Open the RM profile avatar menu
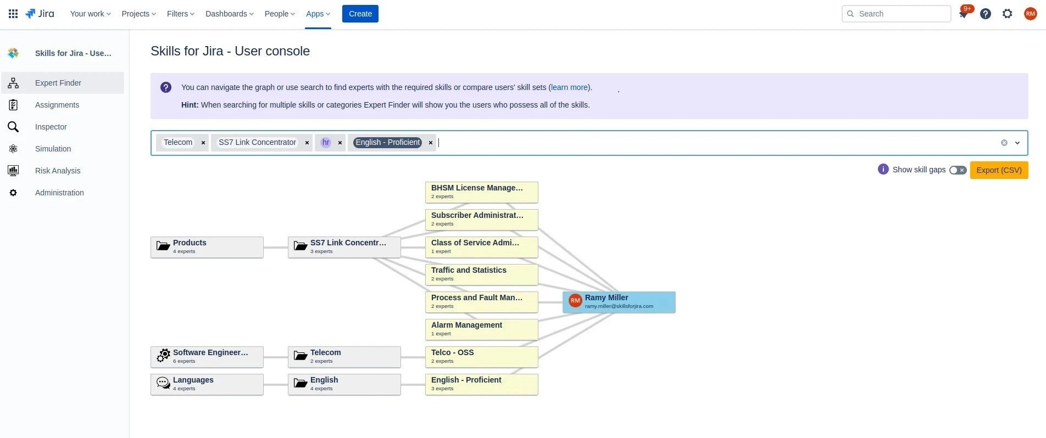 (x=1030, y=14)
